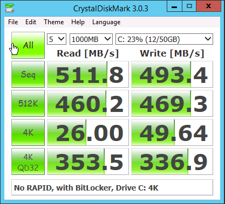The width and height of the screenshot is (225, 204).
Task: Open the Edit menu
Action: (31, 22)
